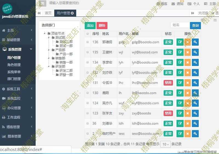Screen dimensions: 219x154
Task: Open the 主题 theme menu
Action: pos(210,4)
